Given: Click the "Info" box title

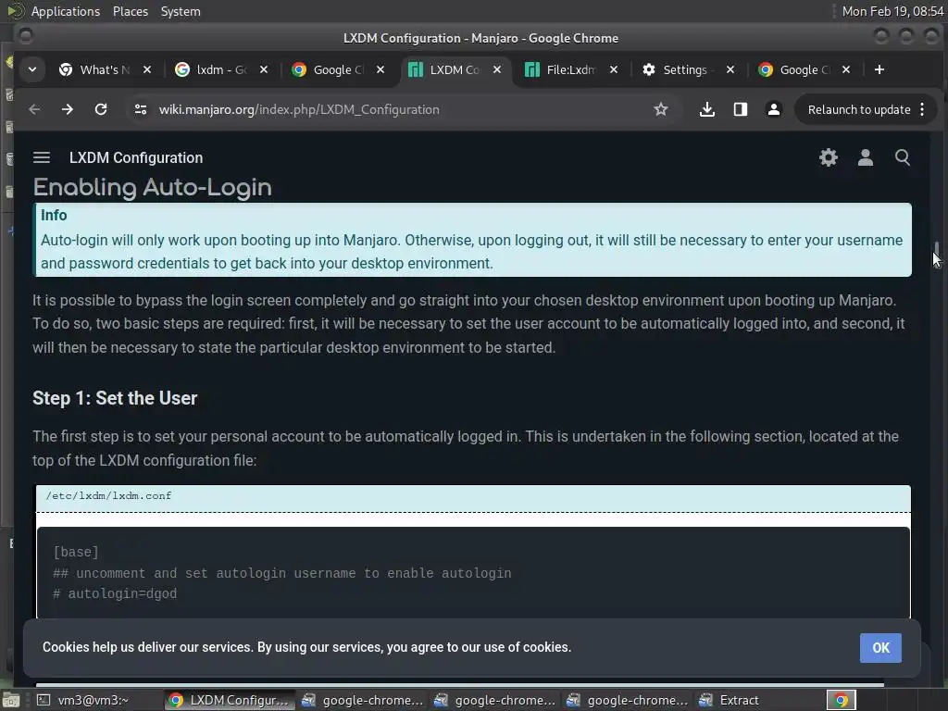Looking at the screenshot, I should 54,215.
